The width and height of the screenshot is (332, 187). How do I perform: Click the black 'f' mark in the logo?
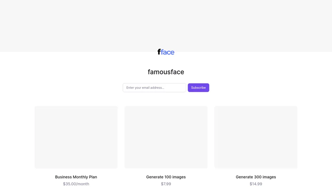pyautogui.click(x=159, y=52)
